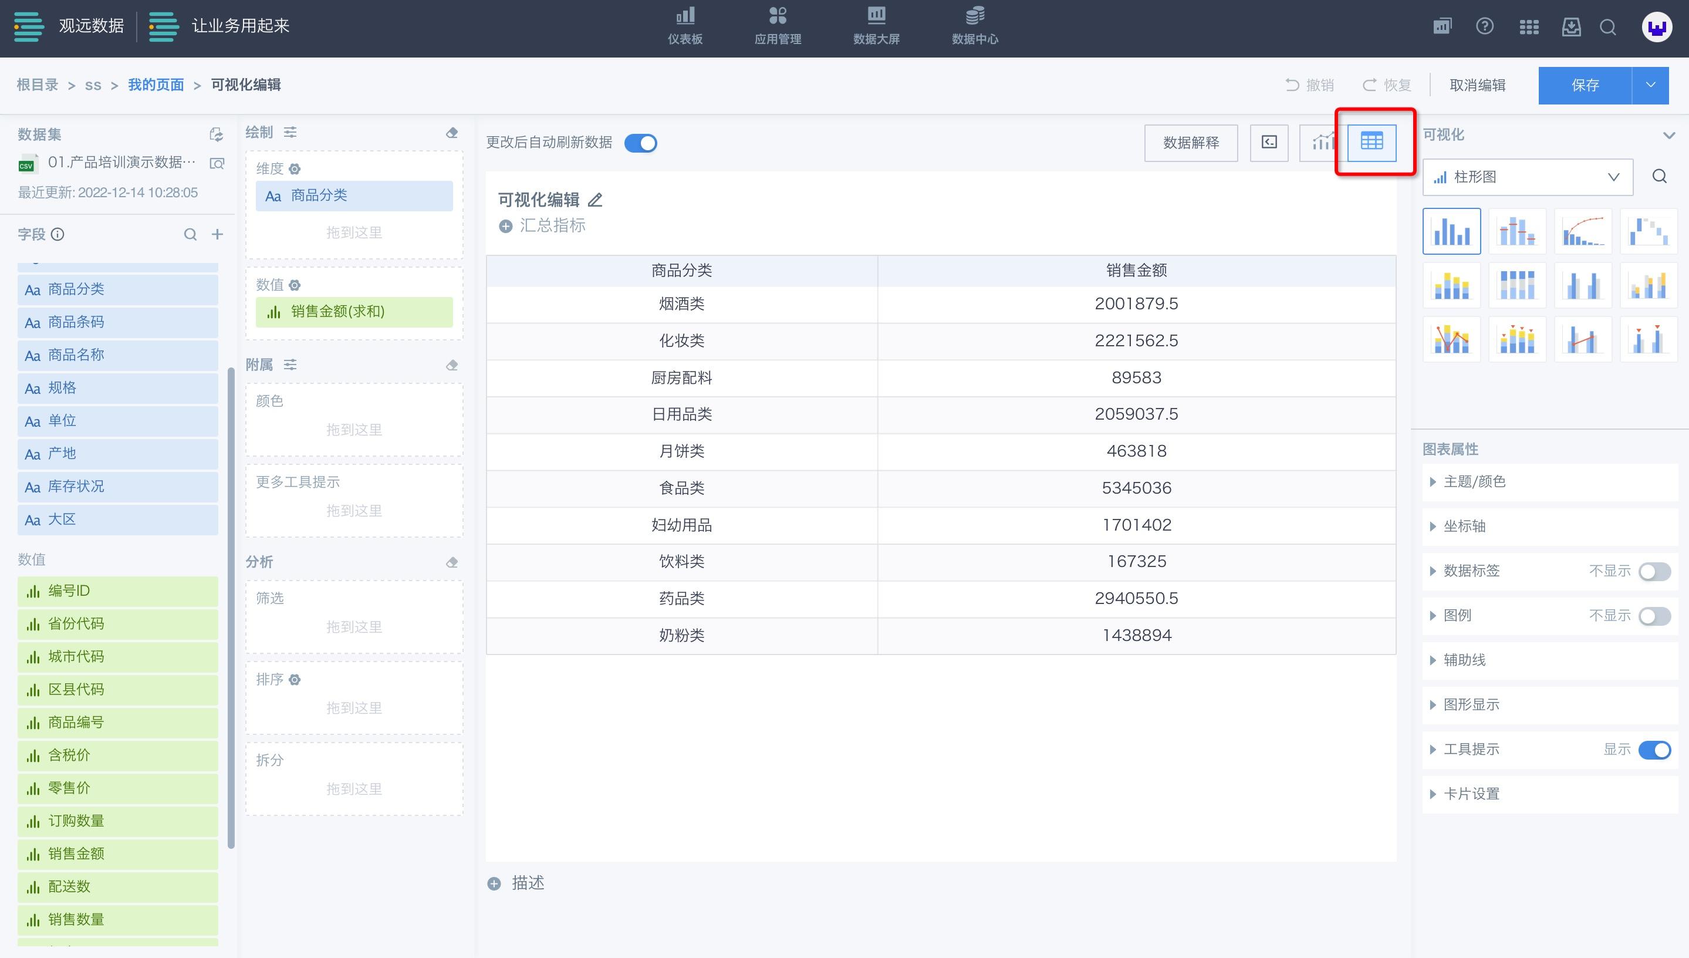Search chart types magnifier icon
Screen dimensions: 1689x958
click(1658, 177)
